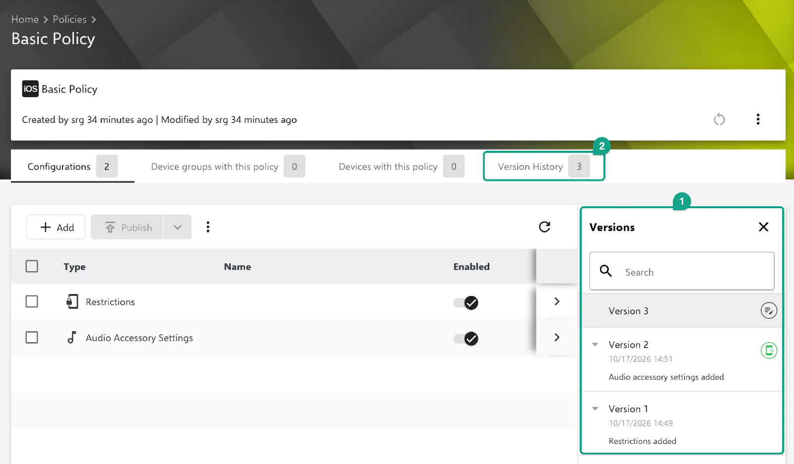Check the Restrictions row checkbox

(x=32, y=301)
